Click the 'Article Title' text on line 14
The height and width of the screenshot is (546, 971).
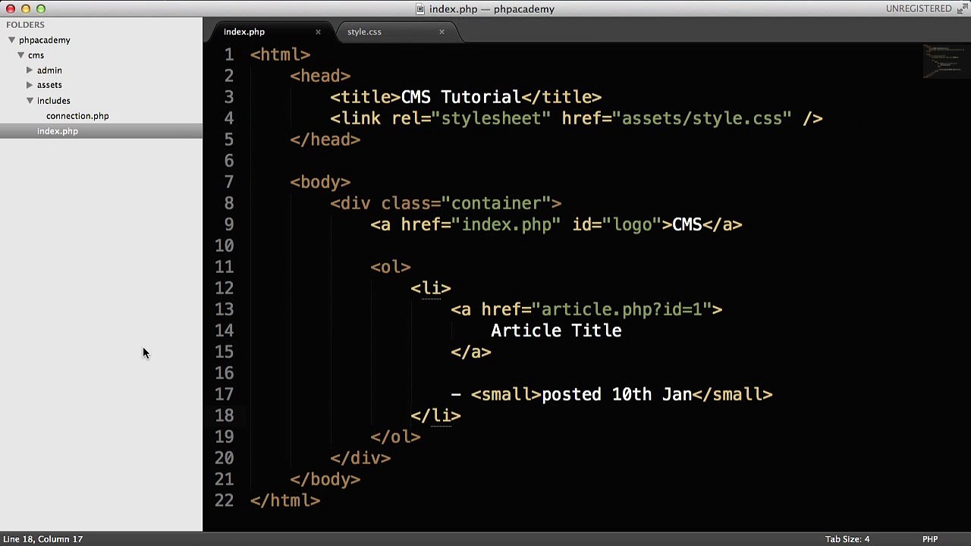click(556, 331)
